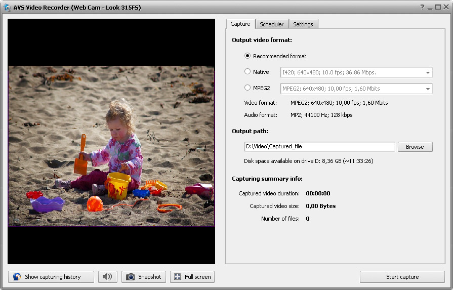Switch to the Settings tab
453x290 pixels.
tap(303, 24)
